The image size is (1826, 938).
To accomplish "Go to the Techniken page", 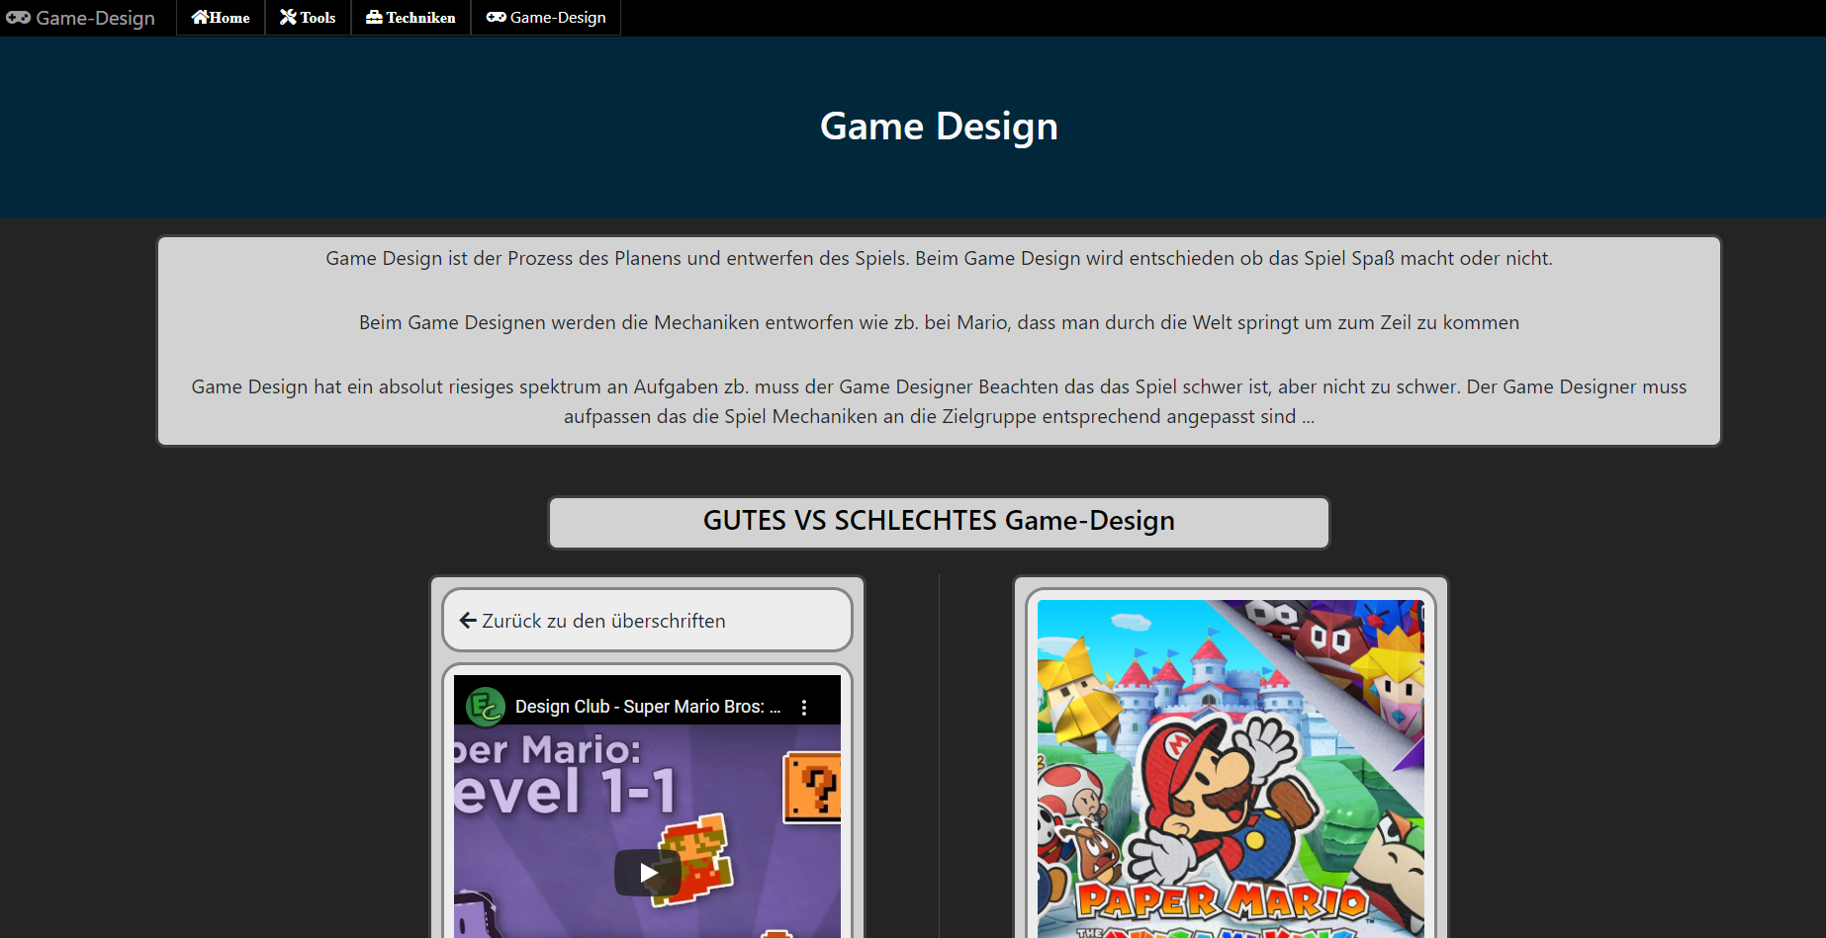I will point(411,18).
